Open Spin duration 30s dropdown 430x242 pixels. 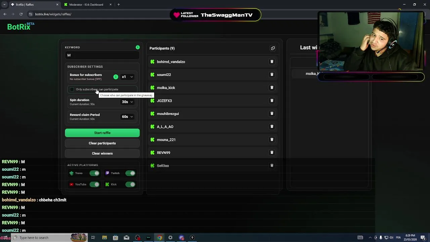pos(127,102)
